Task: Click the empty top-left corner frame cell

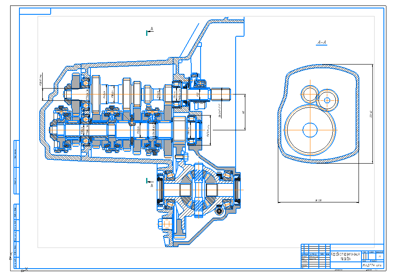Action: (34, 11)
